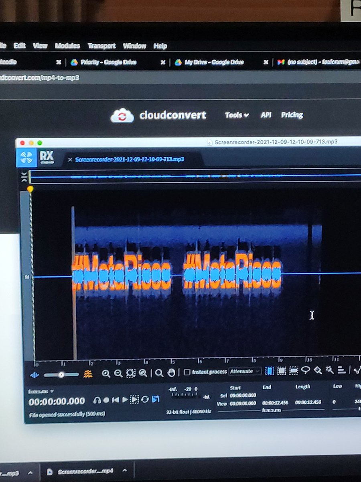The image size is (361, 482).
Task: Click the 00:00:00.000 timecode display
Action: (x=57, y=401)
